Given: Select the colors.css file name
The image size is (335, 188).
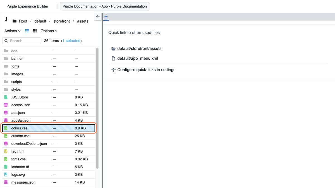Looking at the screenshot, I should 19,128.
